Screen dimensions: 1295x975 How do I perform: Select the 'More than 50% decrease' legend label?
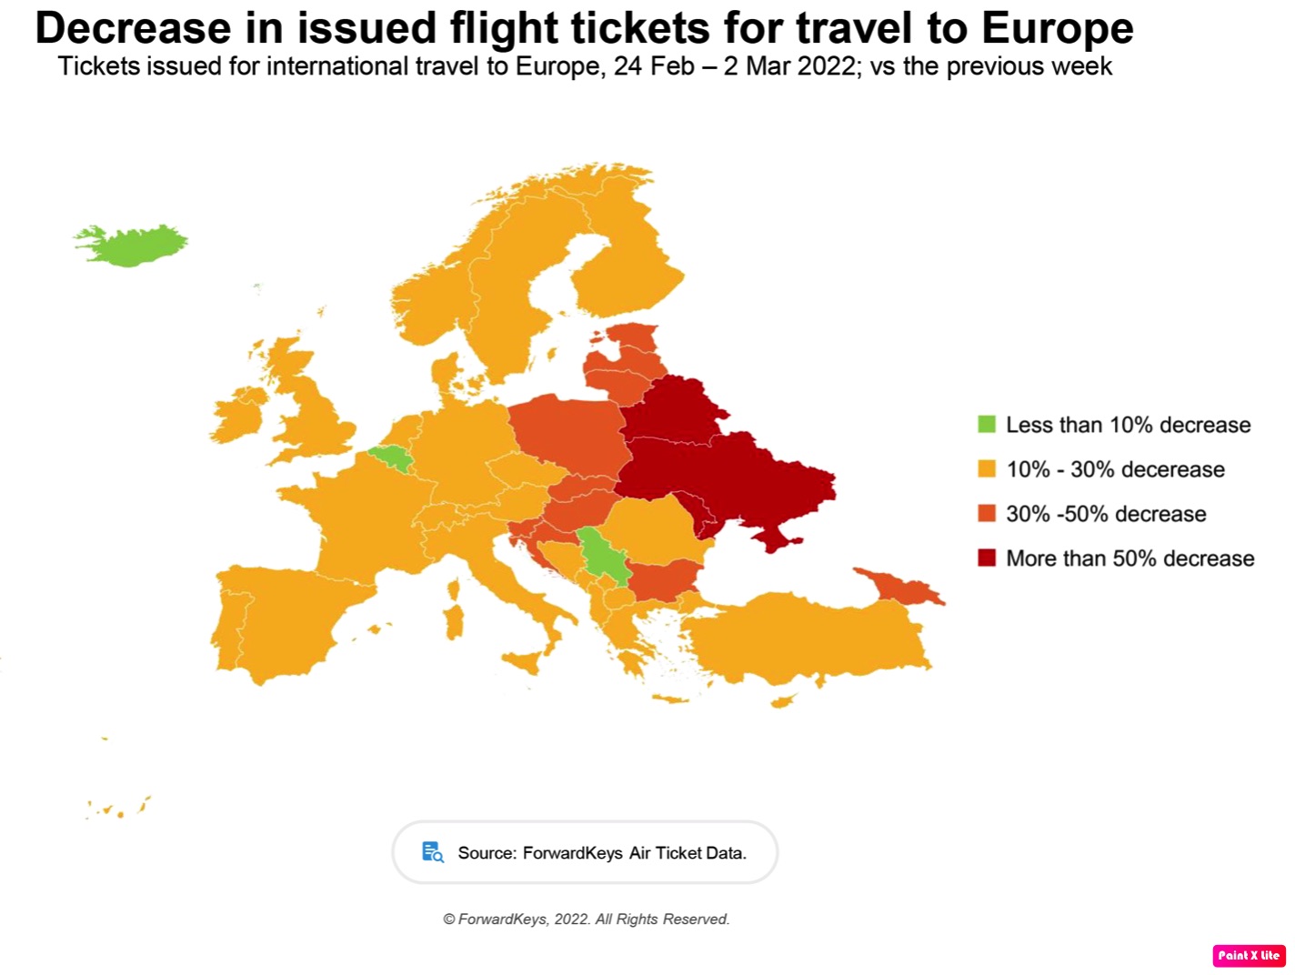1129,558
